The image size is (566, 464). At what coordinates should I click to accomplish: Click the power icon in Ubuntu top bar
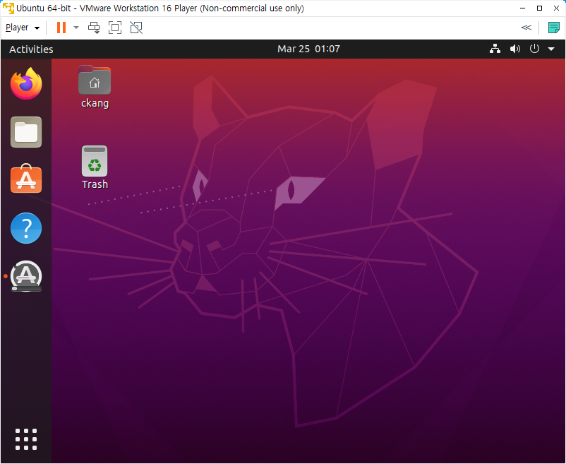click(534, 49)
